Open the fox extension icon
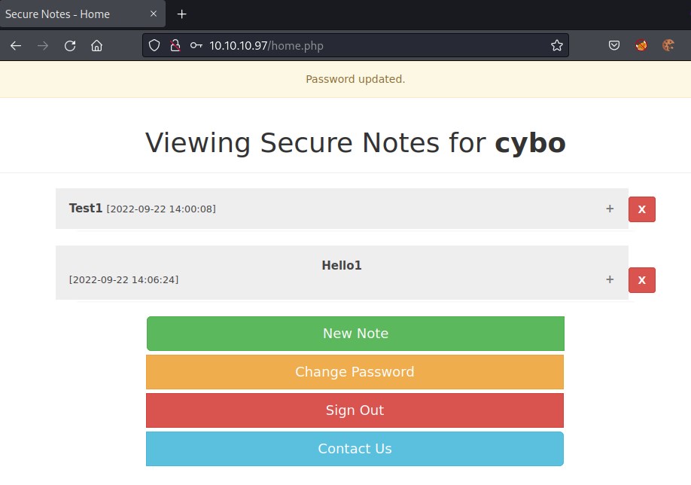The height and width of the screenshot is (485, 691). point(641,46)
